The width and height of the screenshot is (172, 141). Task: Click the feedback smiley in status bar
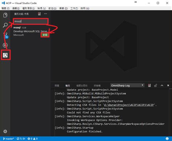pos(167,139)
